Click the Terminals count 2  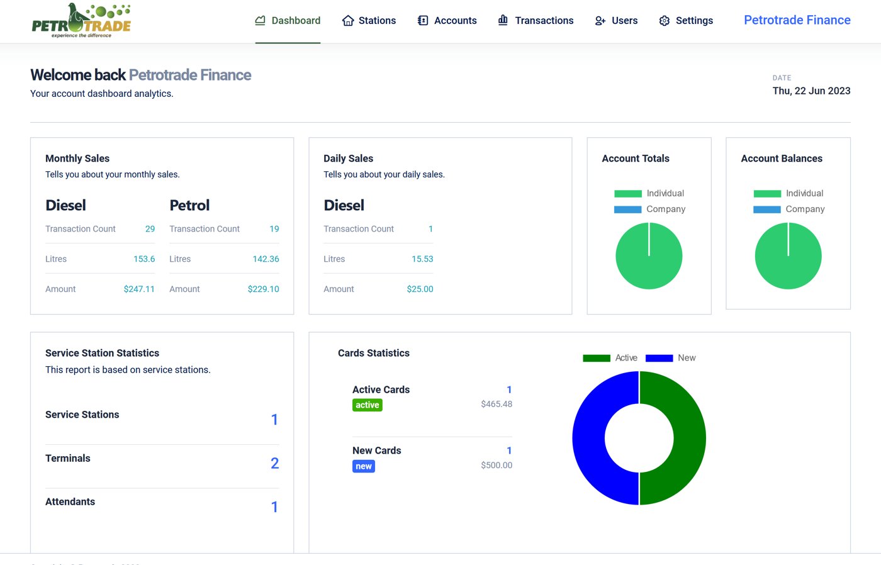(x=275, y=463)
